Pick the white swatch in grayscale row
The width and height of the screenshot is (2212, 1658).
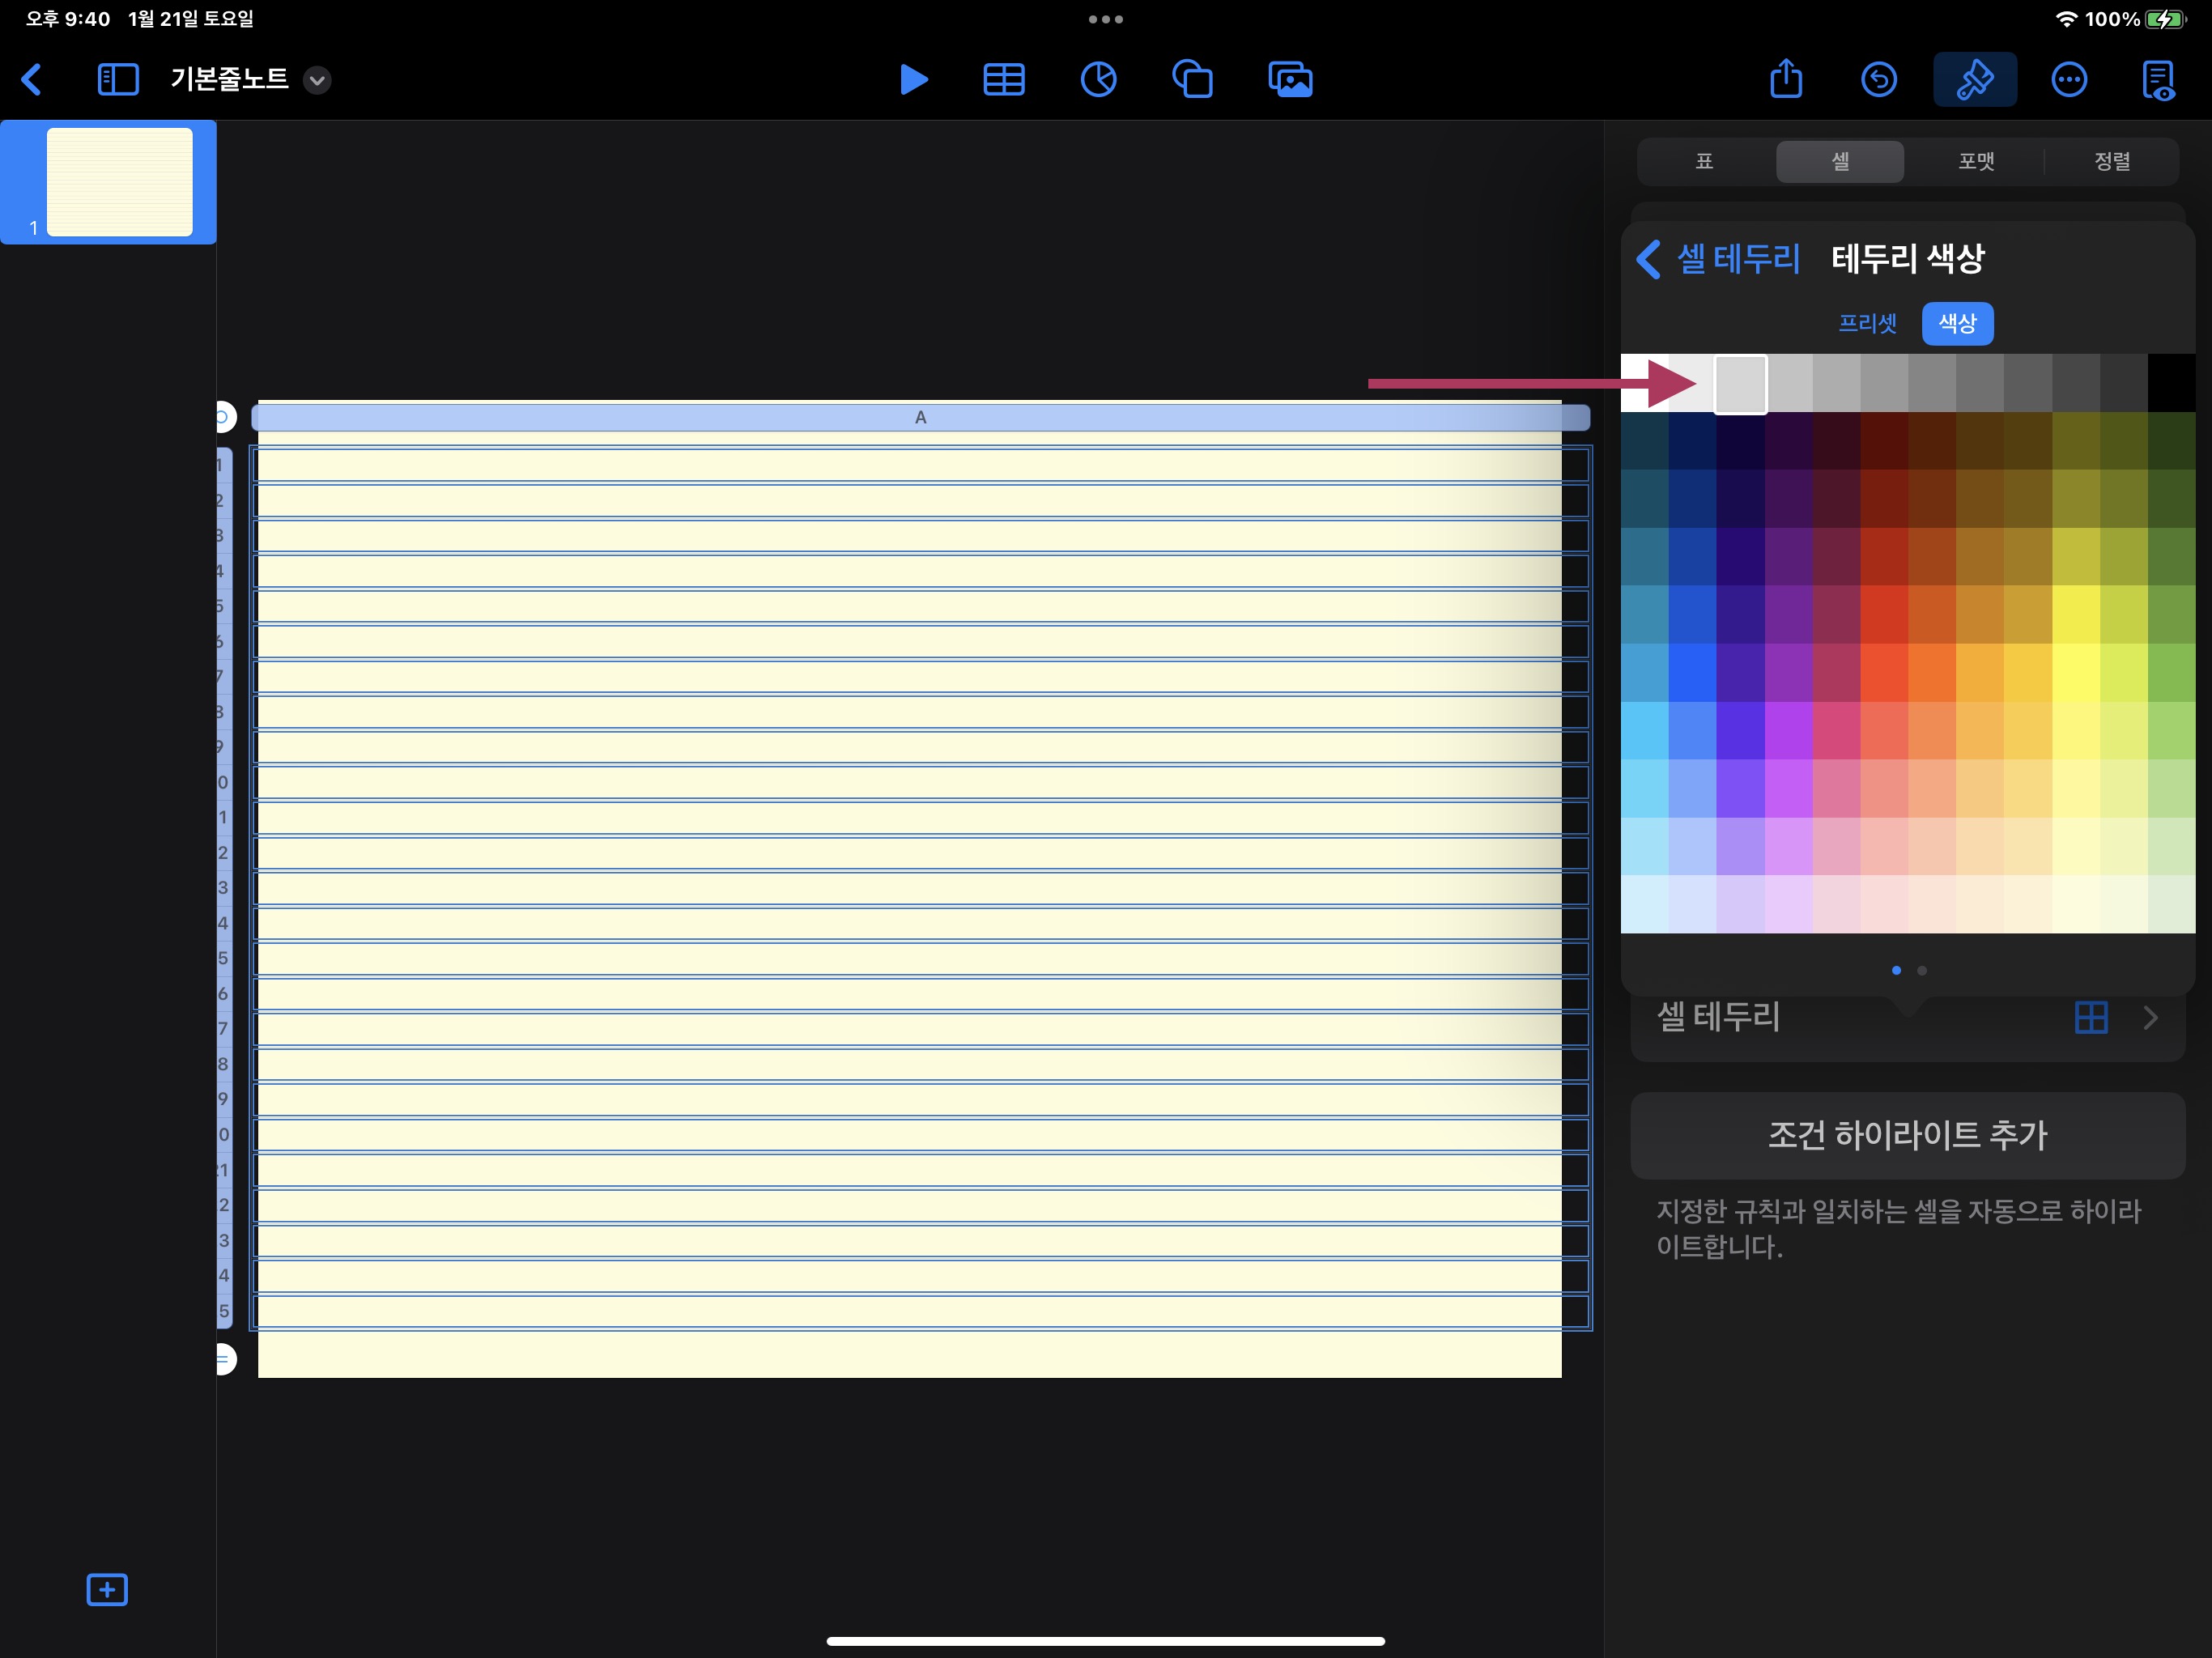pos(1644,383)
